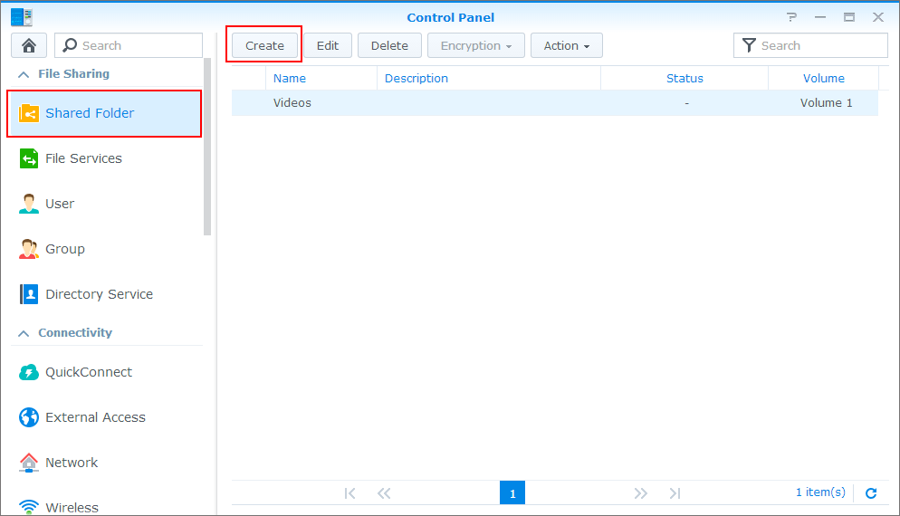Open Shared Folder settings

click(106, 113)
